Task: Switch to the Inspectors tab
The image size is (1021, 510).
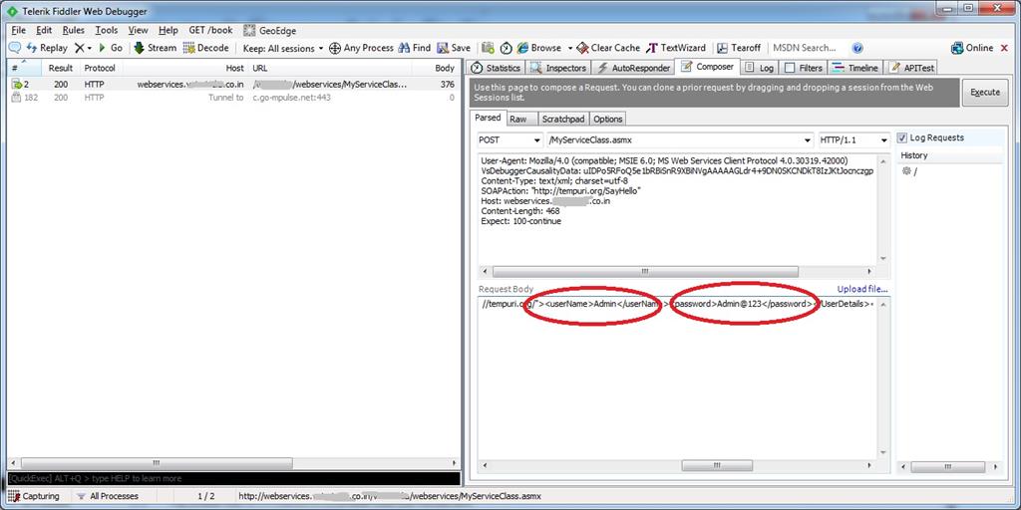Action: 559,68
